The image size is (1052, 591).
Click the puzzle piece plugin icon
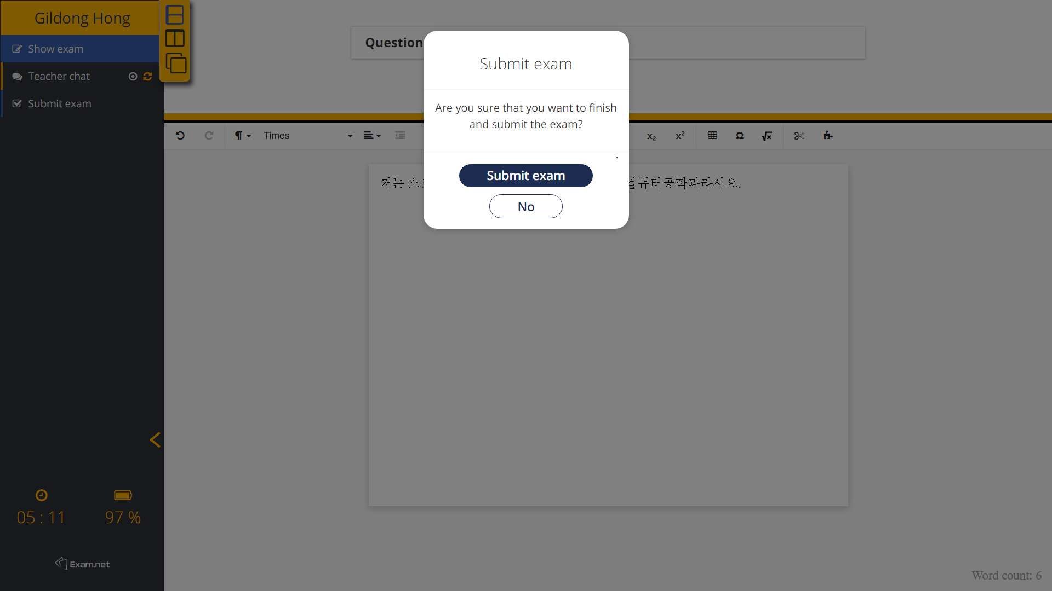[x=828, y=136]
